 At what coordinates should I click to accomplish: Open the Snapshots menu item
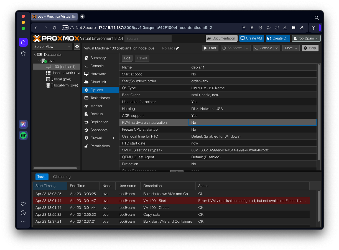click(x=99, y=130)
